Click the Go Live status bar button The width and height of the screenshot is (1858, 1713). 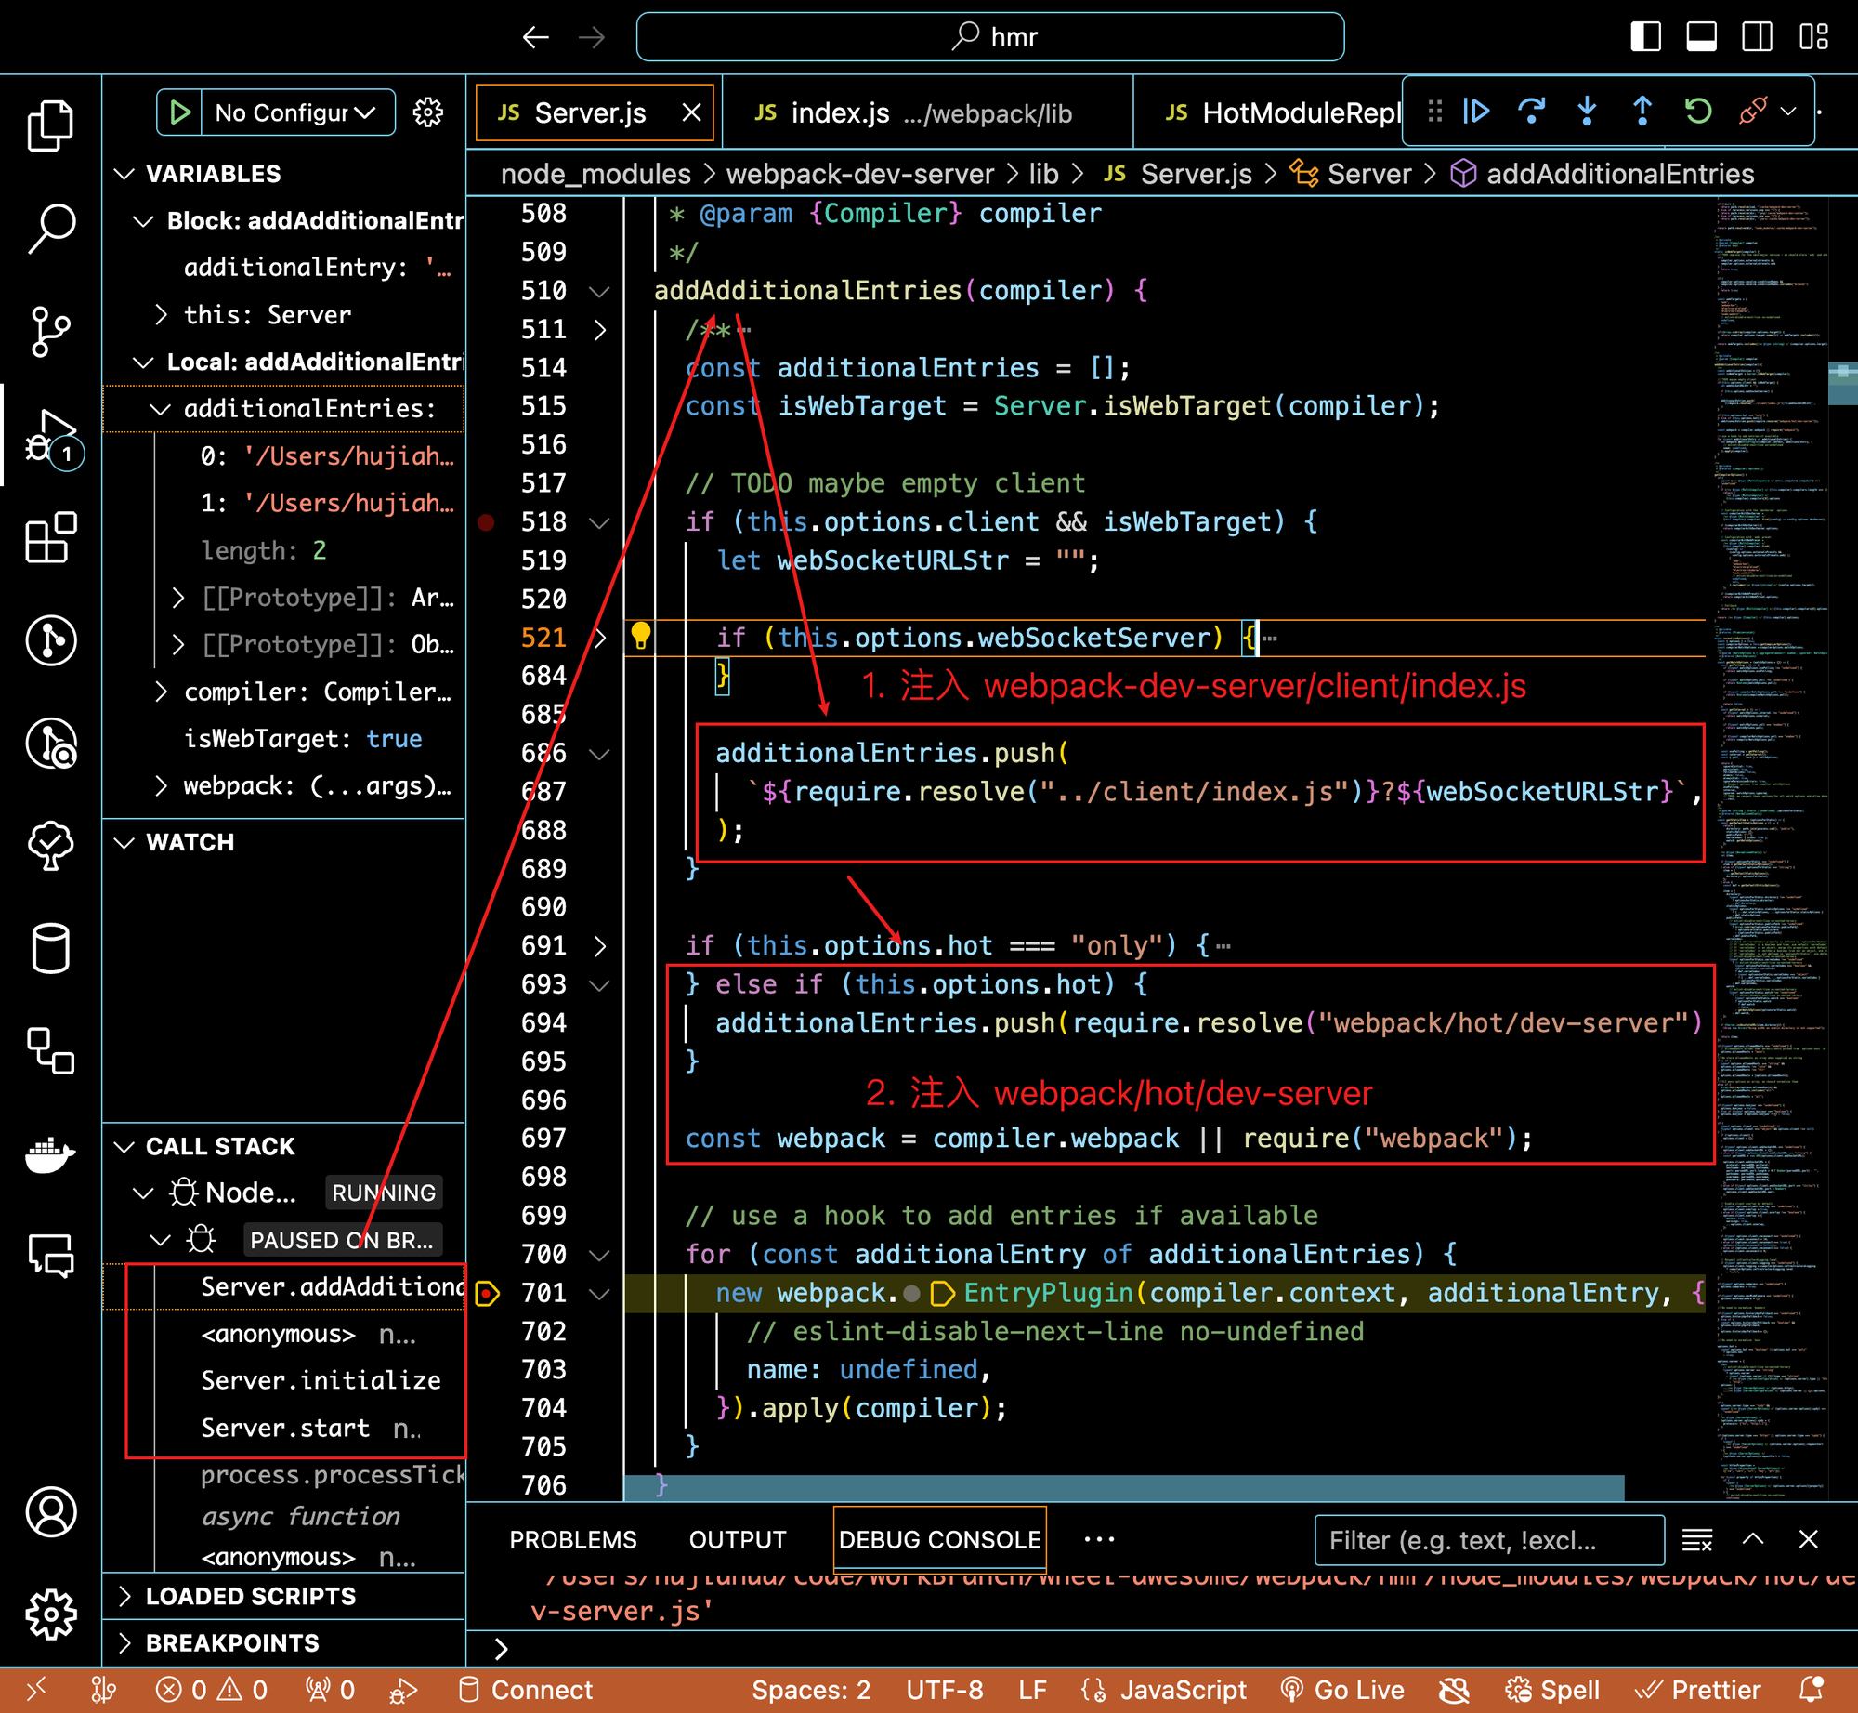1342,1690
